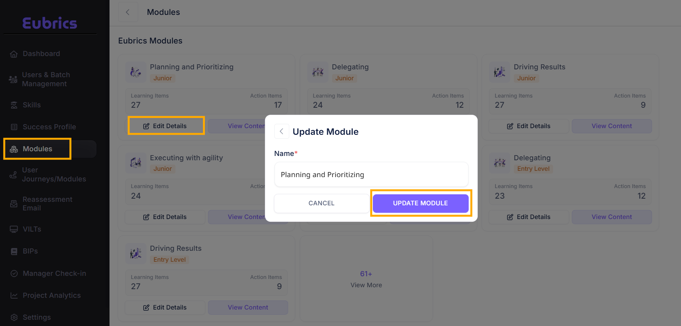Click the module Name input field

(x=371, y=175)
